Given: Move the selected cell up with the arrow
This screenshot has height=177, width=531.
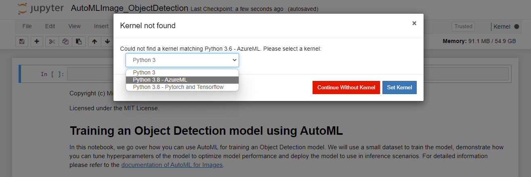Looking at the screenshot, I should pyautogui.click(x=94, y=41).
